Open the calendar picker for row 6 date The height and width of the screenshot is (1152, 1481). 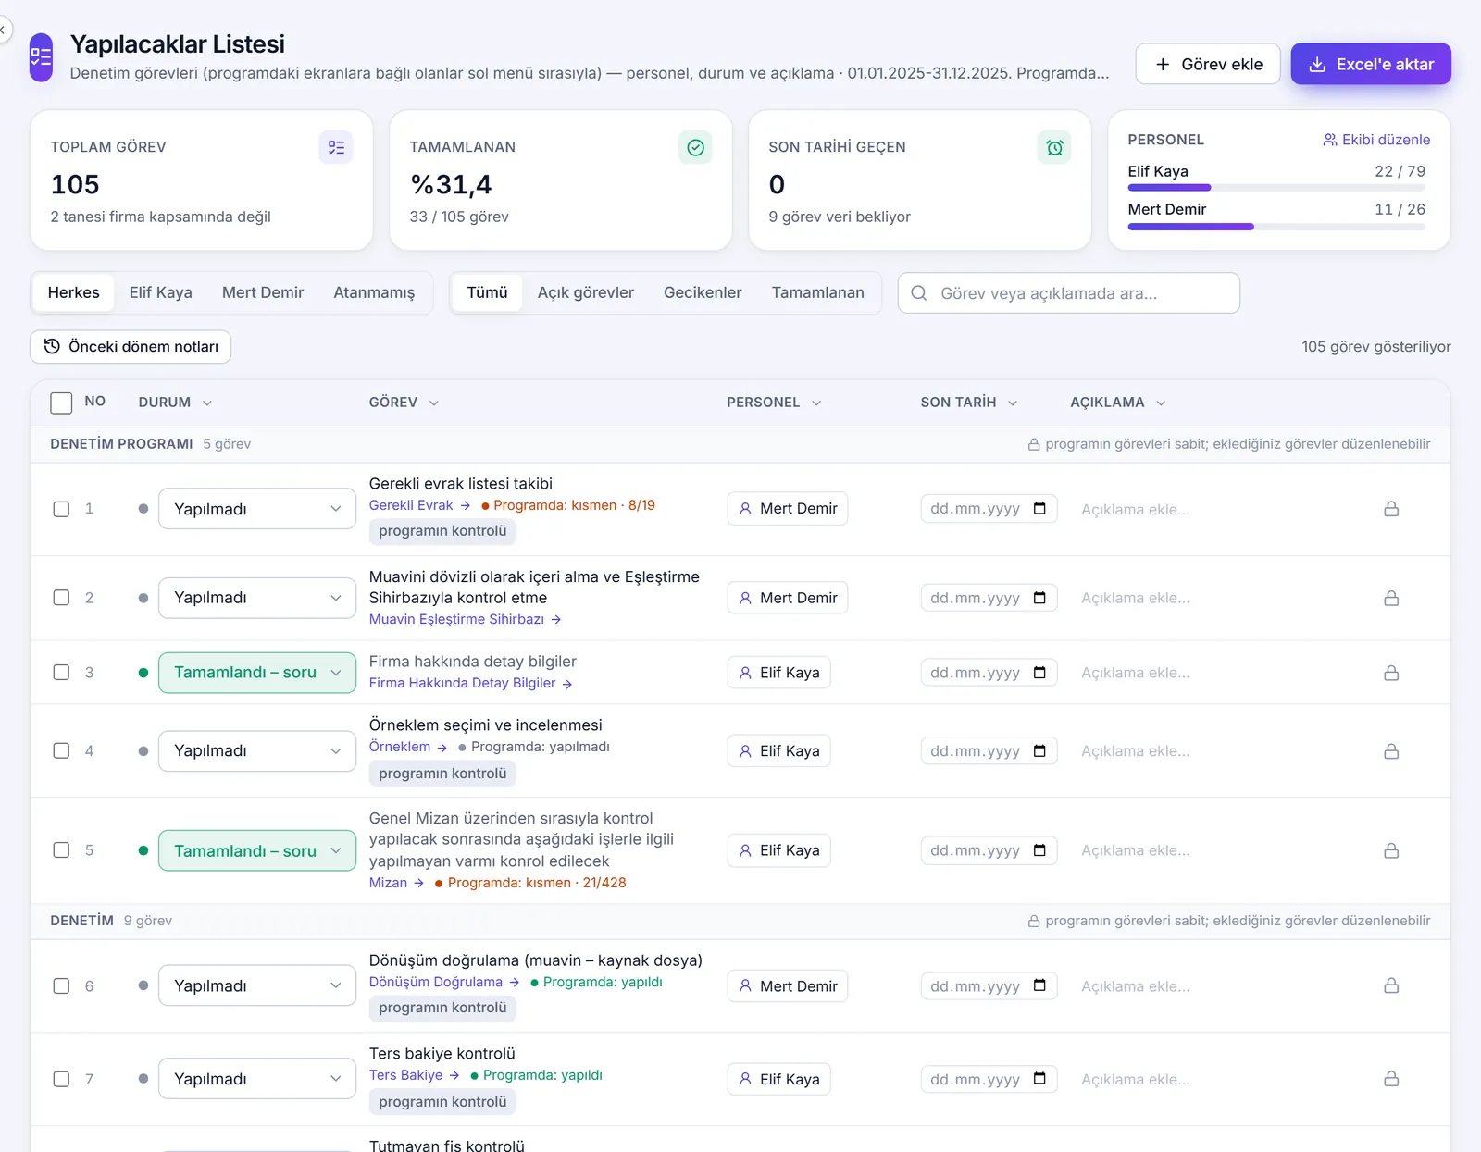click(x=1039, y=985)
